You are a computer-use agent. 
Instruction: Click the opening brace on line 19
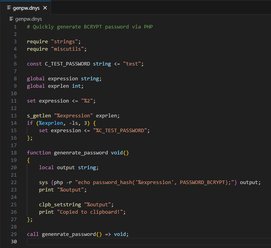click(28, 160)
